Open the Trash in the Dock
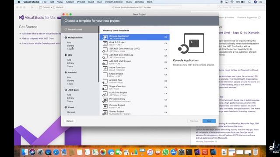The height and width of the screenshot is (157, 280). (255, 152)
